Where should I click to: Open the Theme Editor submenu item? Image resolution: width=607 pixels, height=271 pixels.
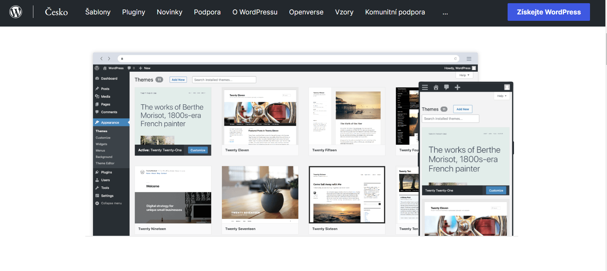tap(105, 163)
